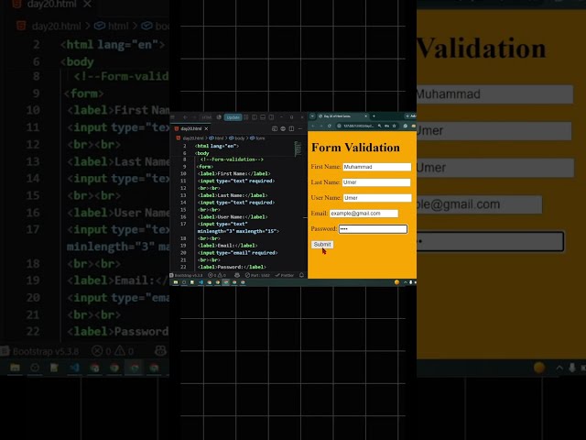
Task: Click the Update button in VS Code title bar
Action: [233, 117]
